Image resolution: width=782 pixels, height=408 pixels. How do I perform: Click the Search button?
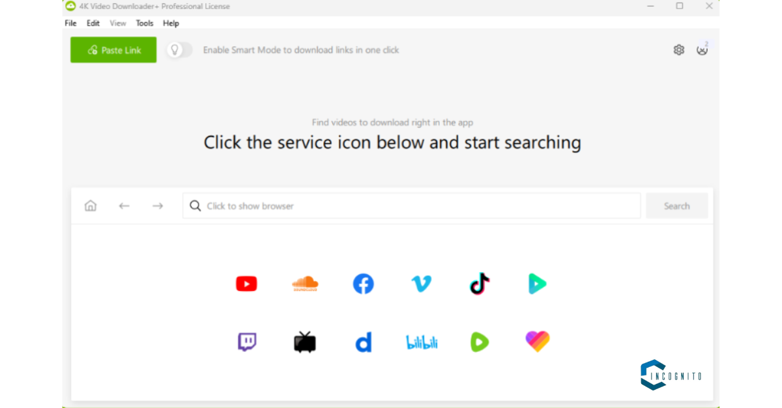[x=677, y=206]
